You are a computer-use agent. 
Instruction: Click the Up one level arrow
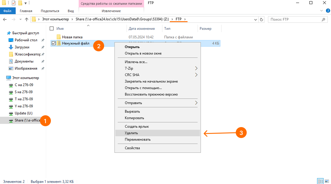[x=27, y=19]
